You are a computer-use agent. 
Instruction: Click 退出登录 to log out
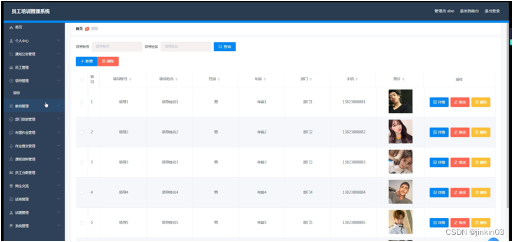pyautogui.click(x=492, y=11)
